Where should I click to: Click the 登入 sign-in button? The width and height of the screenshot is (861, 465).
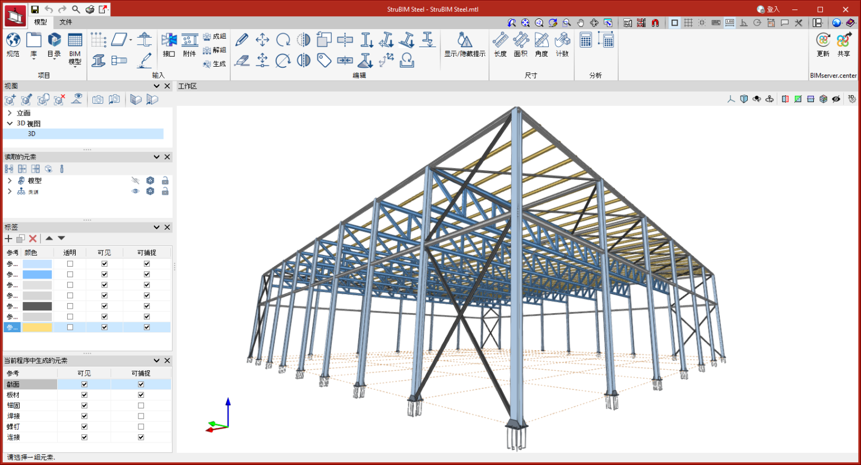tap(768, 10)
